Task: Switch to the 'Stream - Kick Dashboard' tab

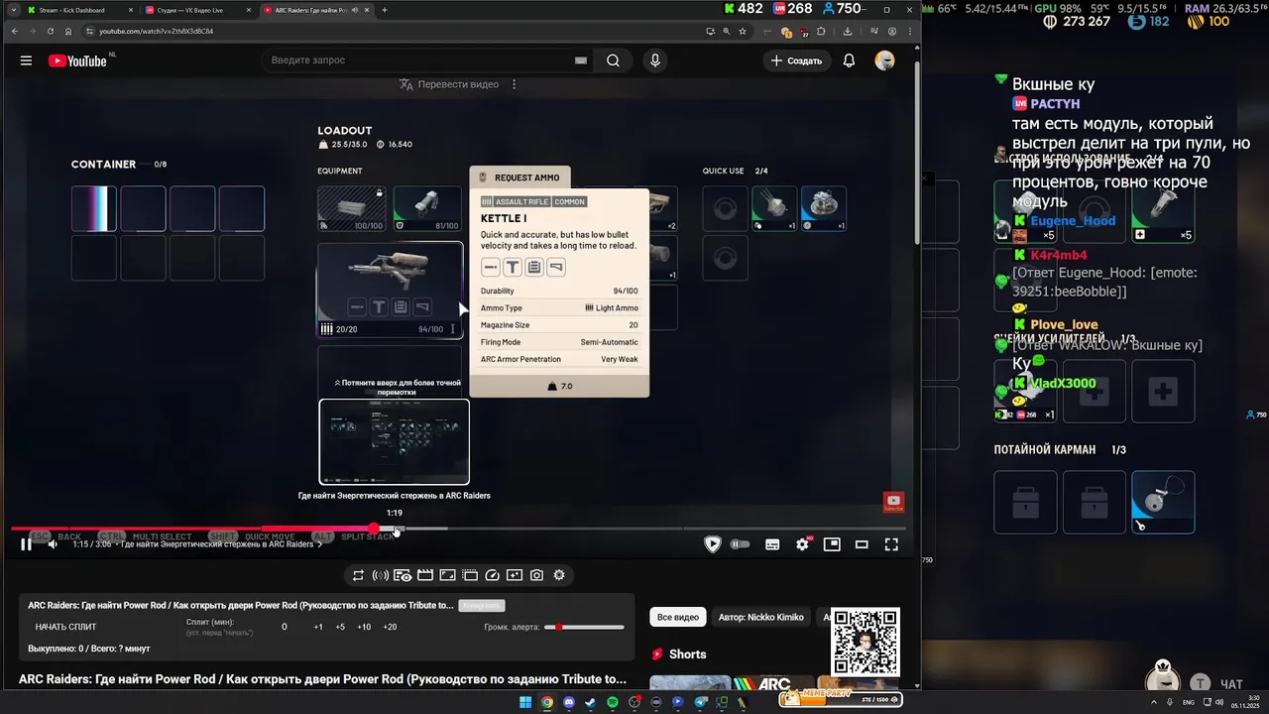Action: [x=77, y=10]
